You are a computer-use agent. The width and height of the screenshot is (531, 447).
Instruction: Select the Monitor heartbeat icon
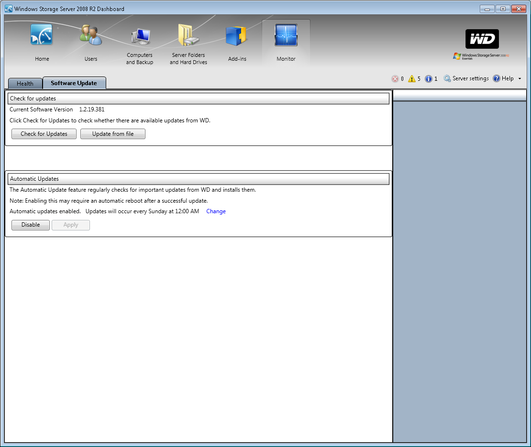pos(286,35)
